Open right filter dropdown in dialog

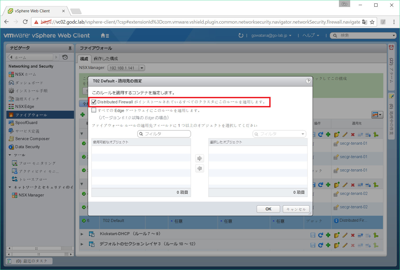(303, 134)
